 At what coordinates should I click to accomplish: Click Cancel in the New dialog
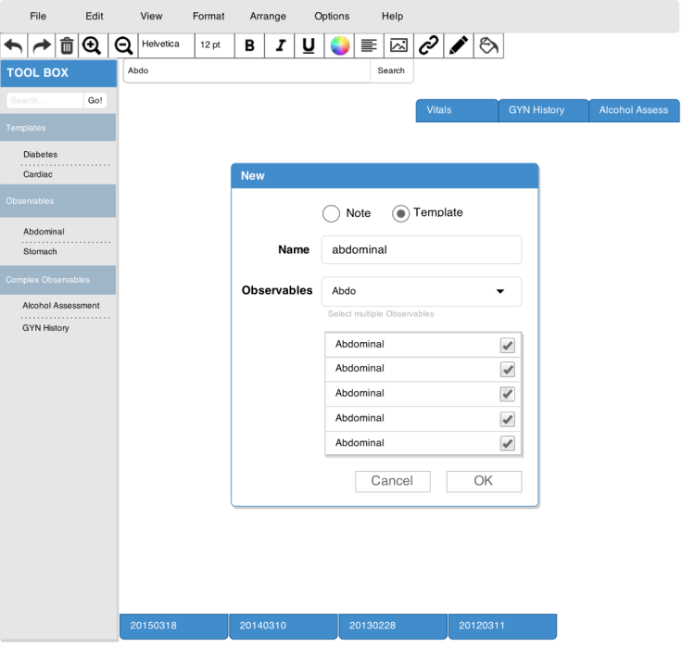coord(392,481)
